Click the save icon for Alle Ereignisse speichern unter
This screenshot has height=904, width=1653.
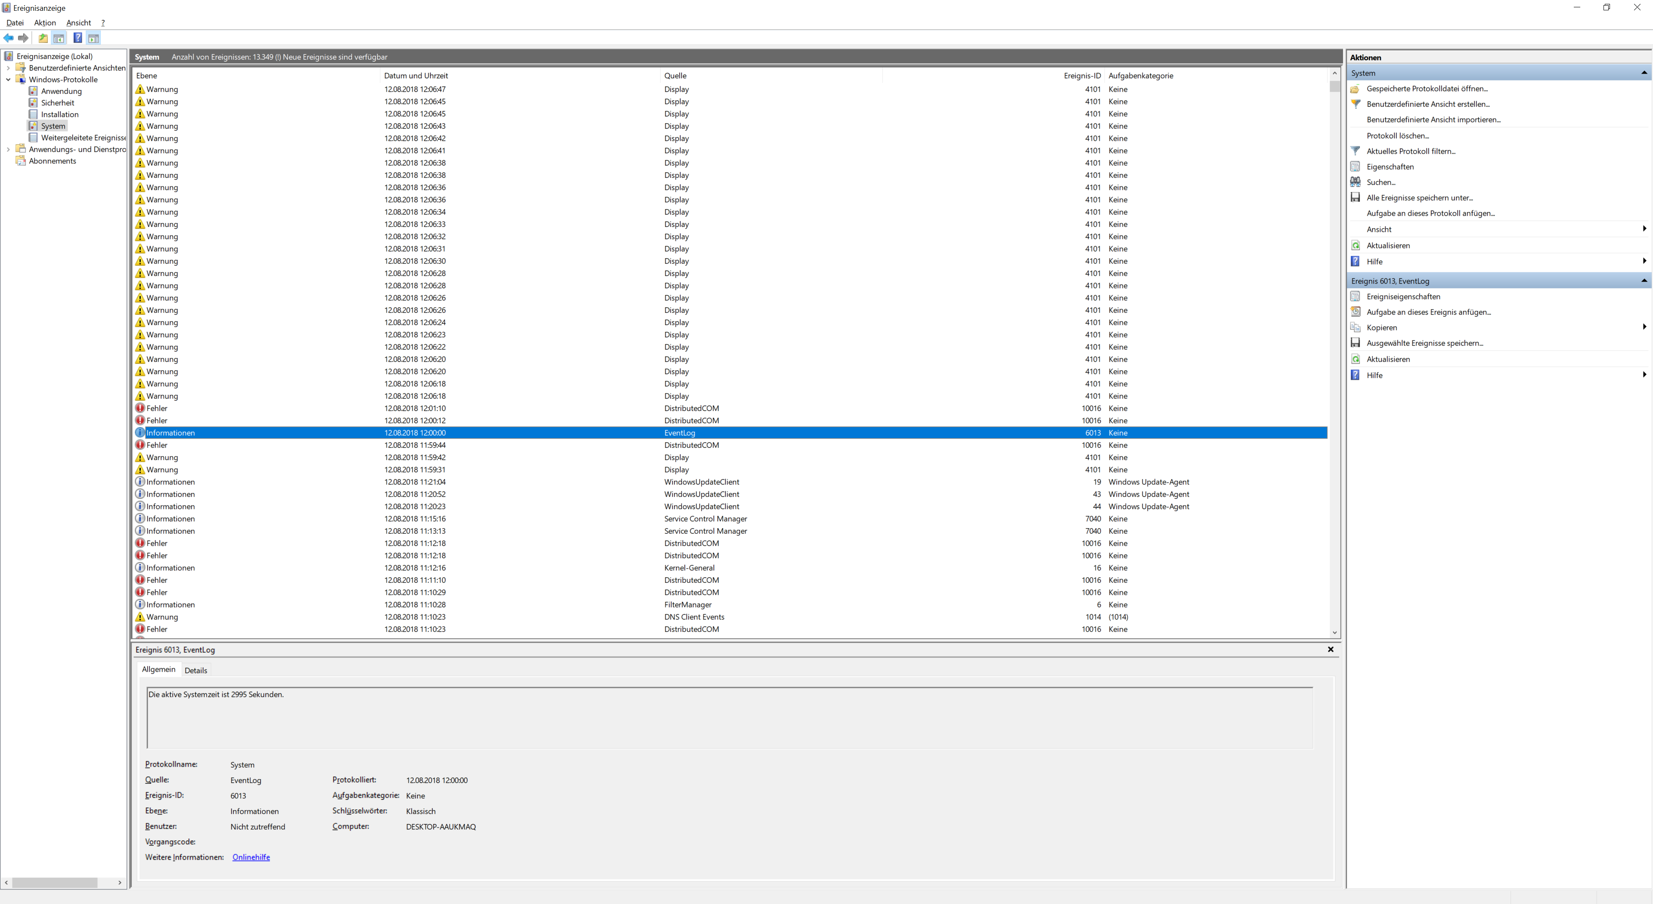[1355, 198]
